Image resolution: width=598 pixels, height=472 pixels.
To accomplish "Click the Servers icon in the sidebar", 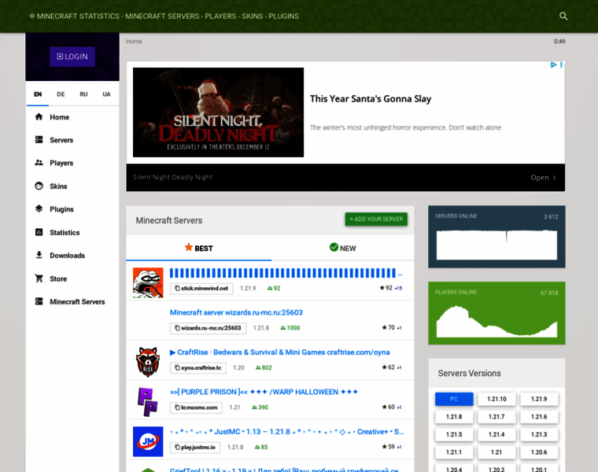I will [x=39, y=139].
